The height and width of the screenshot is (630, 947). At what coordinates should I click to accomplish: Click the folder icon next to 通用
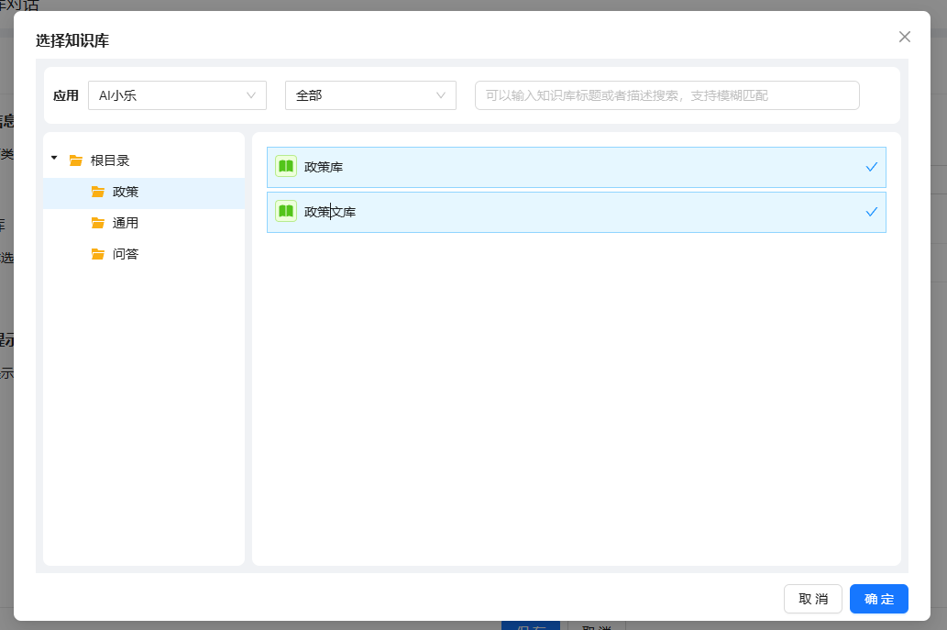click(x=98, y=223)
